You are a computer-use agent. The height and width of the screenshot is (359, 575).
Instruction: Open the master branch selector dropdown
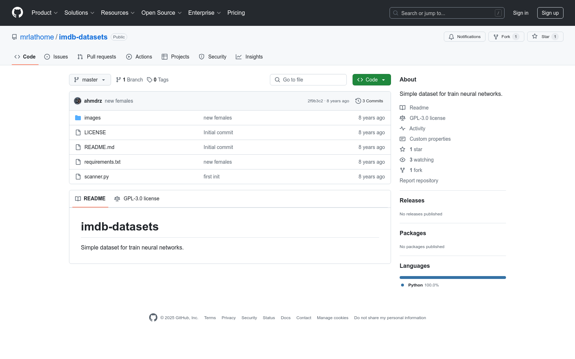tap(90, 80)
